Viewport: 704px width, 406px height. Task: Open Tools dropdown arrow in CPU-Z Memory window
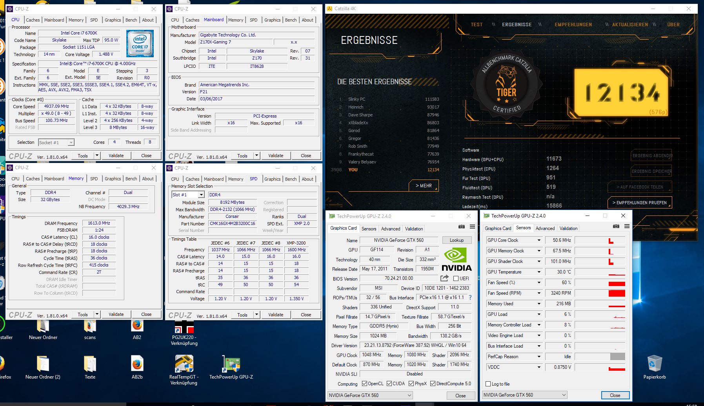[97, 314]
